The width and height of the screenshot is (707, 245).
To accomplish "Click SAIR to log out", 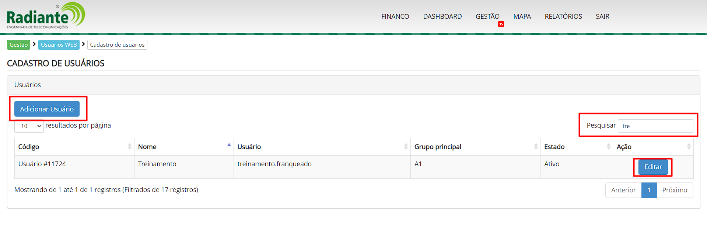I will 602,17.
